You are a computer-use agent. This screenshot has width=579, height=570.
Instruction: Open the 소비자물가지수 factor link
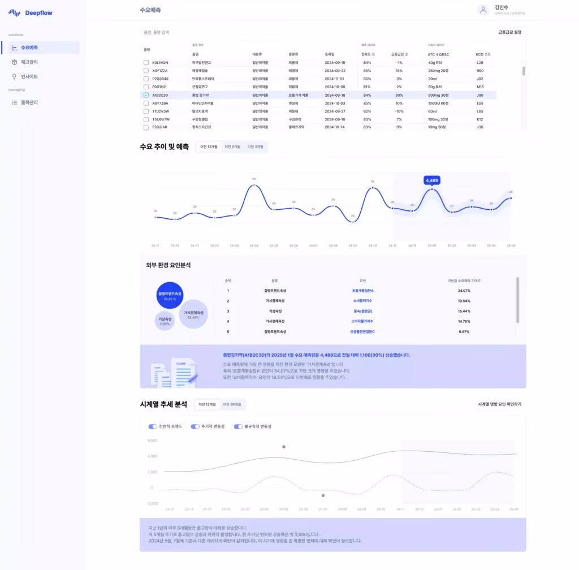click(x=362, y=322)
